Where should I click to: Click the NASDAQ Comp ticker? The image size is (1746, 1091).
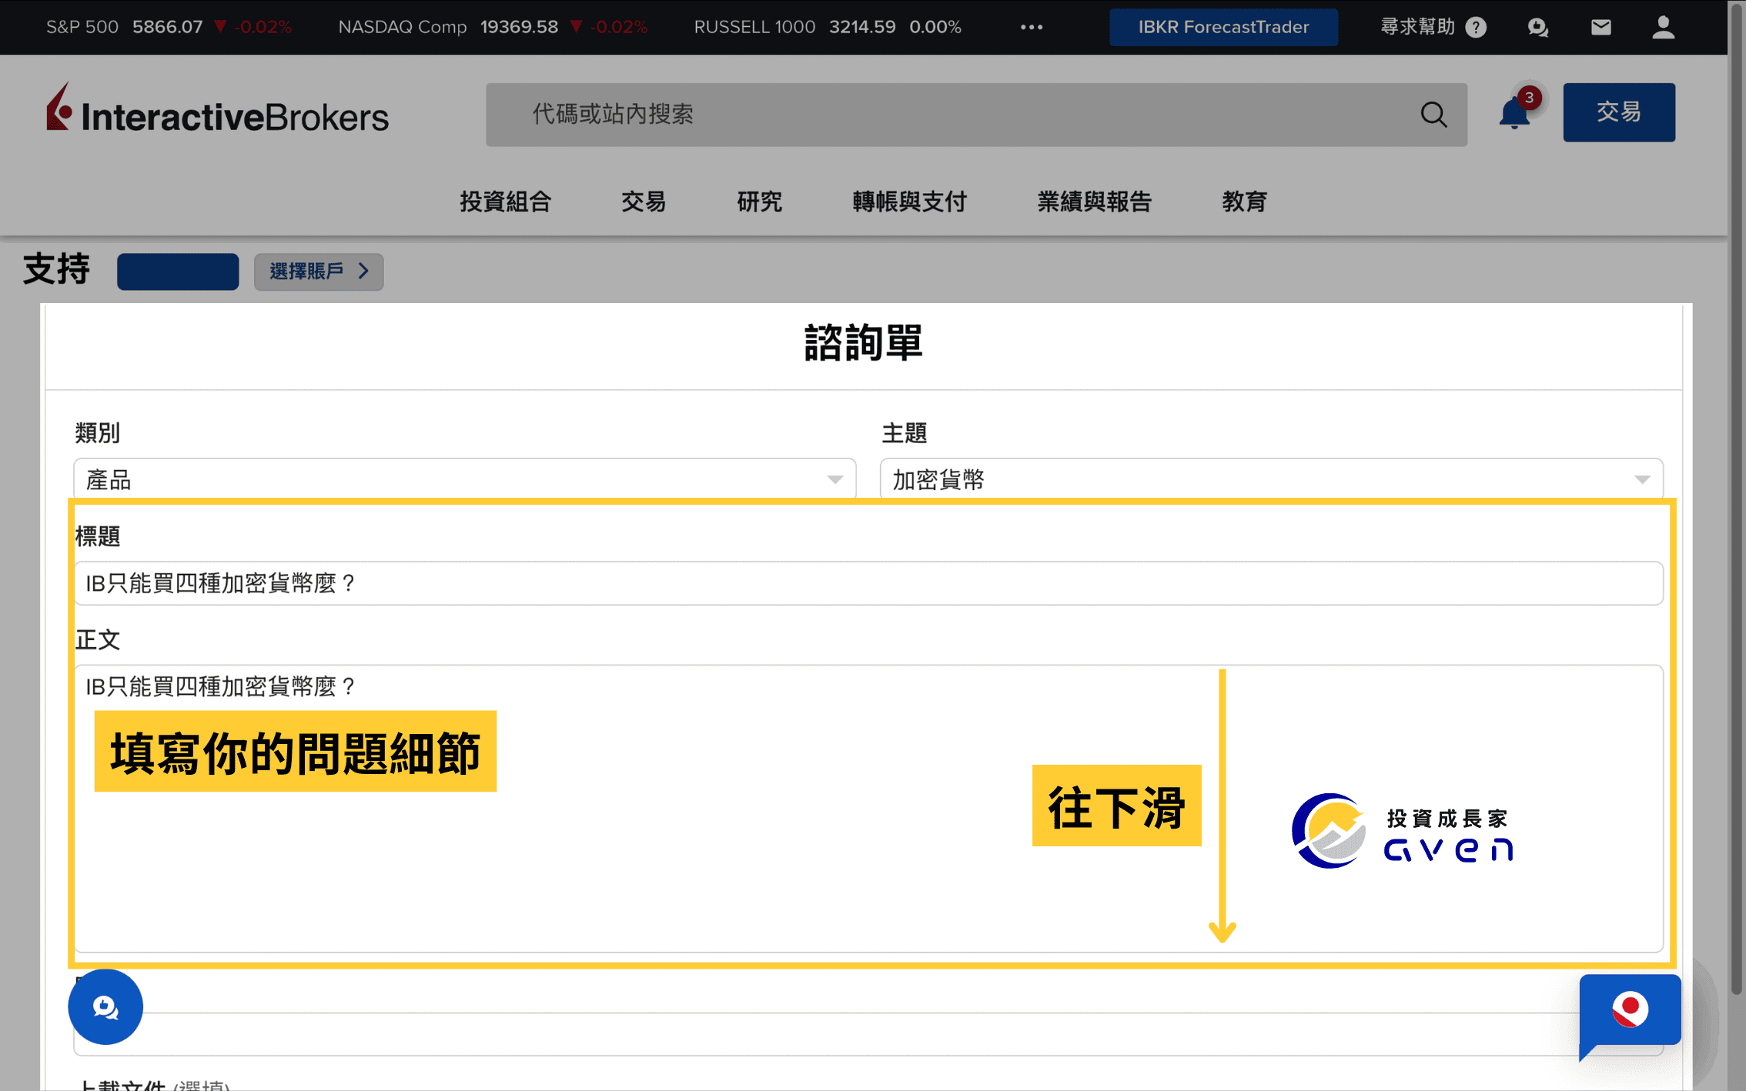click(x=493, y=27)
